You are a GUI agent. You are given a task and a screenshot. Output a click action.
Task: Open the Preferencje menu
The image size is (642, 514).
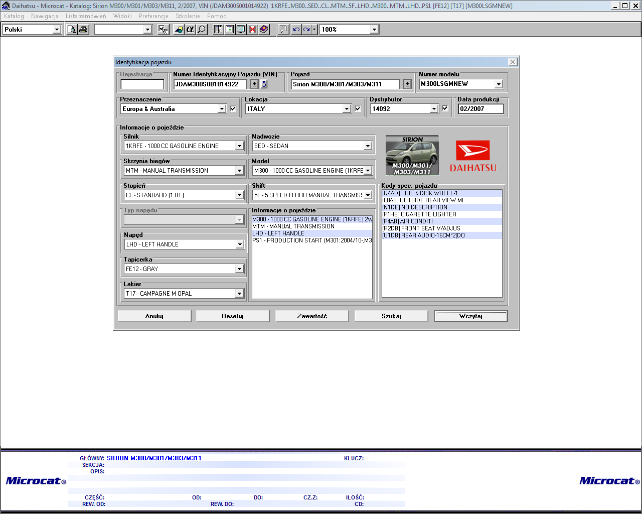coord(153,16)
